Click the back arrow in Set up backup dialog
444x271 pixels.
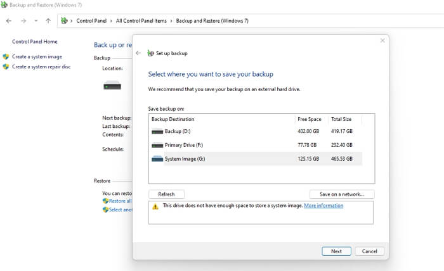click(138, 53)
